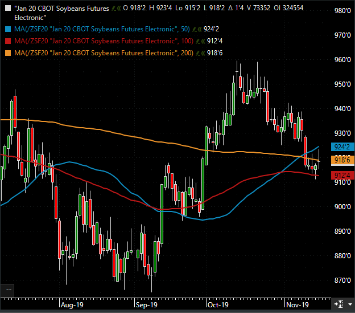Click the MA 200 current value 918'6 in legend
The image size is (355, 313).
tap(214, 53)
